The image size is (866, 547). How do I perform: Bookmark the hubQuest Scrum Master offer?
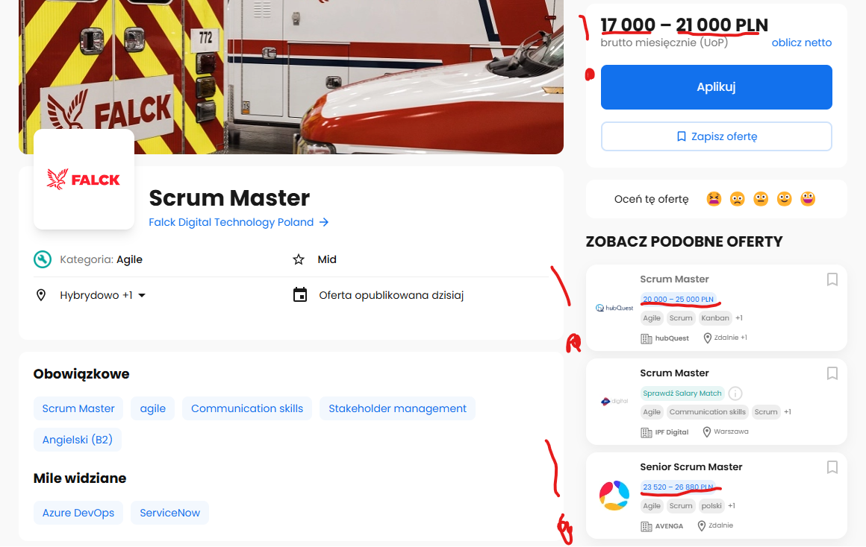[x=832, y=279]
